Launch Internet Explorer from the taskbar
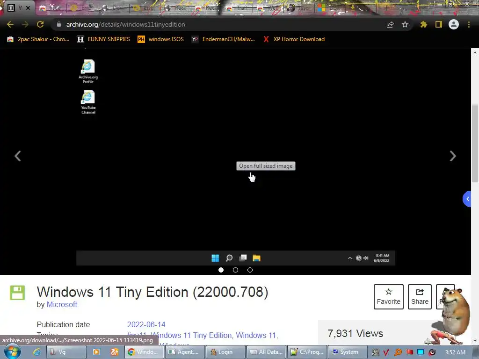 point(36,352)
